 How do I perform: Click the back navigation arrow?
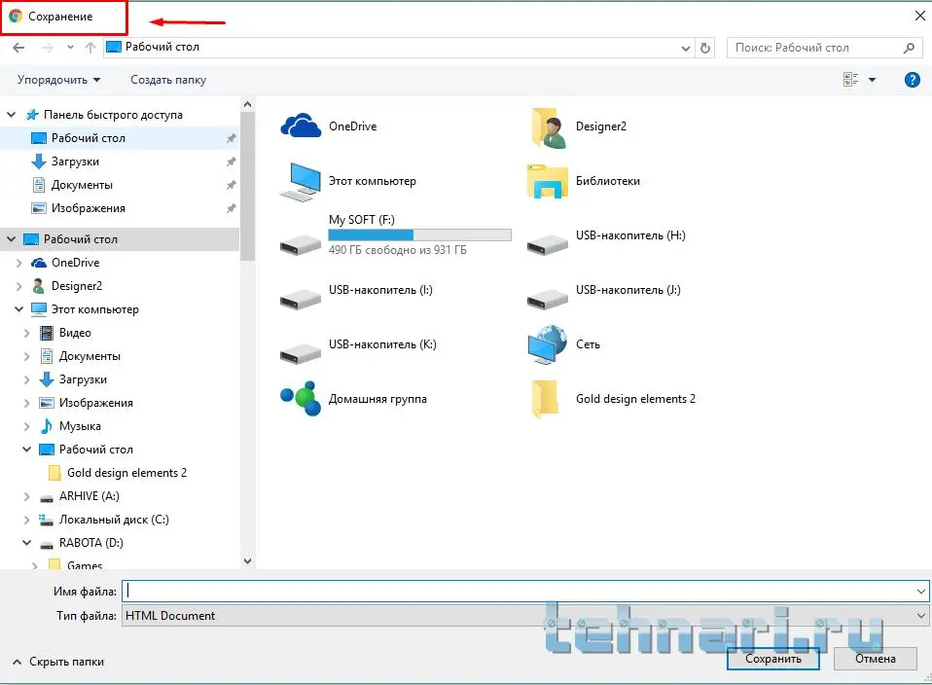pyautogui.click(x=18, y=47)
